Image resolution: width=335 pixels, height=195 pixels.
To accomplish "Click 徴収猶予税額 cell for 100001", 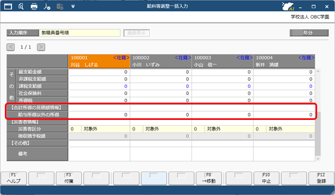I will coord(99,136).
